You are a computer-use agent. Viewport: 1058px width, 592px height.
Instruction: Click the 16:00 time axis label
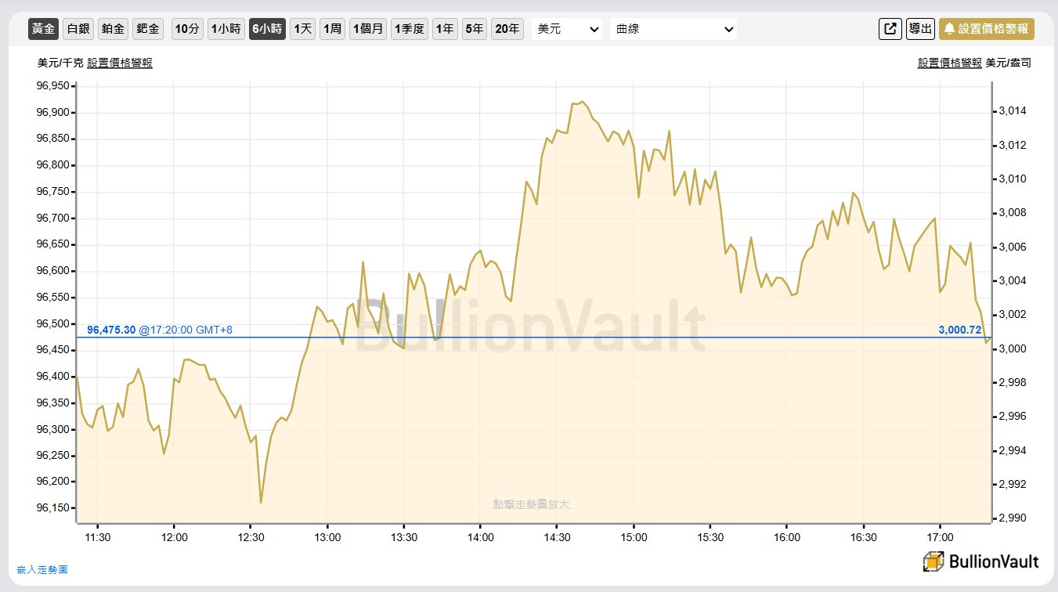pos(787,537)
